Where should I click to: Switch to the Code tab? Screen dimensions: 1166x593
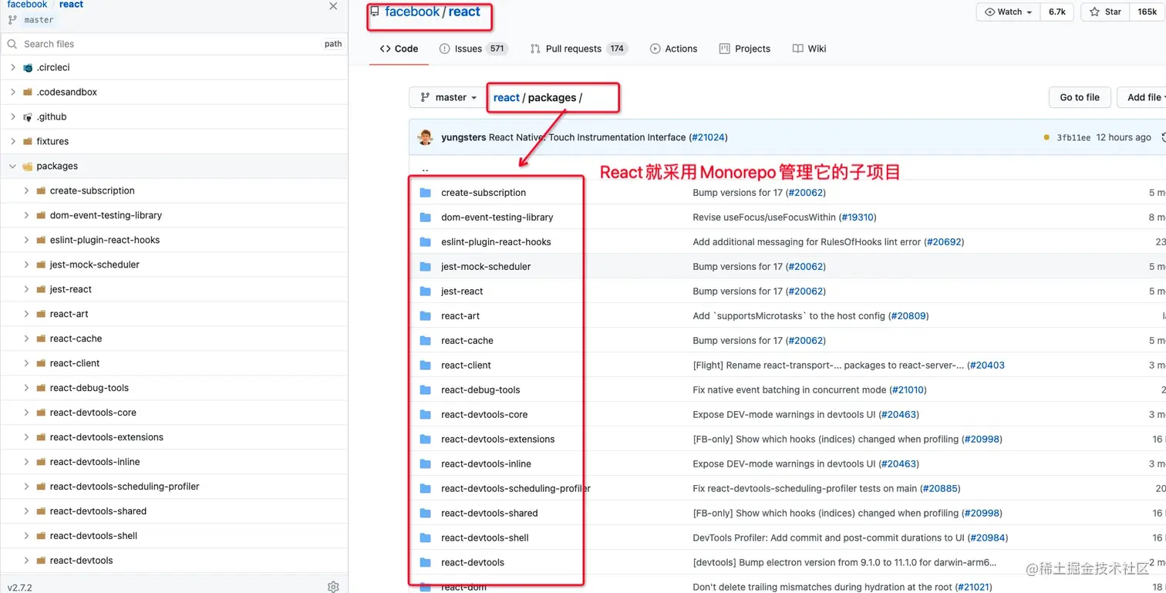(399, 49)
